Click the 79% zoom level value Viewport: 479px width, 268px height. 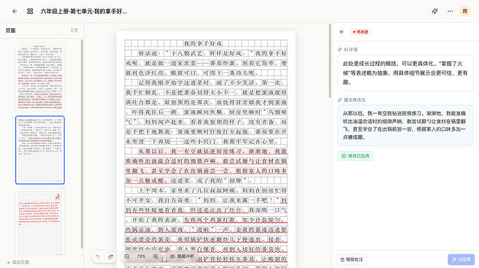pyautogui.click(x=141, y=256)
